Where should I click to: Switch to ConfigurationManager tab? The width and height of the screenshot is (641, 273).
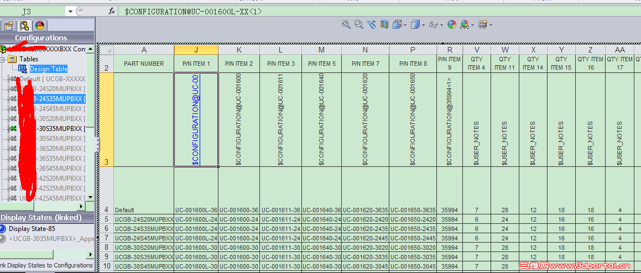tap(24, 26)
